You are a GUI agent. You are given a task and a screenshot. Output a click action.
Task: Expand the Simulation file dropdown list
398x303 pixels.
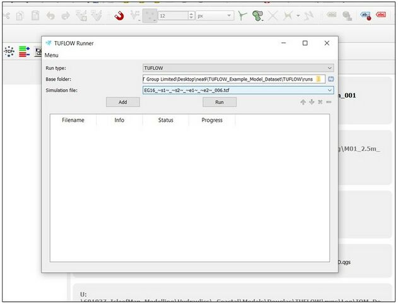tap(329, 90)
